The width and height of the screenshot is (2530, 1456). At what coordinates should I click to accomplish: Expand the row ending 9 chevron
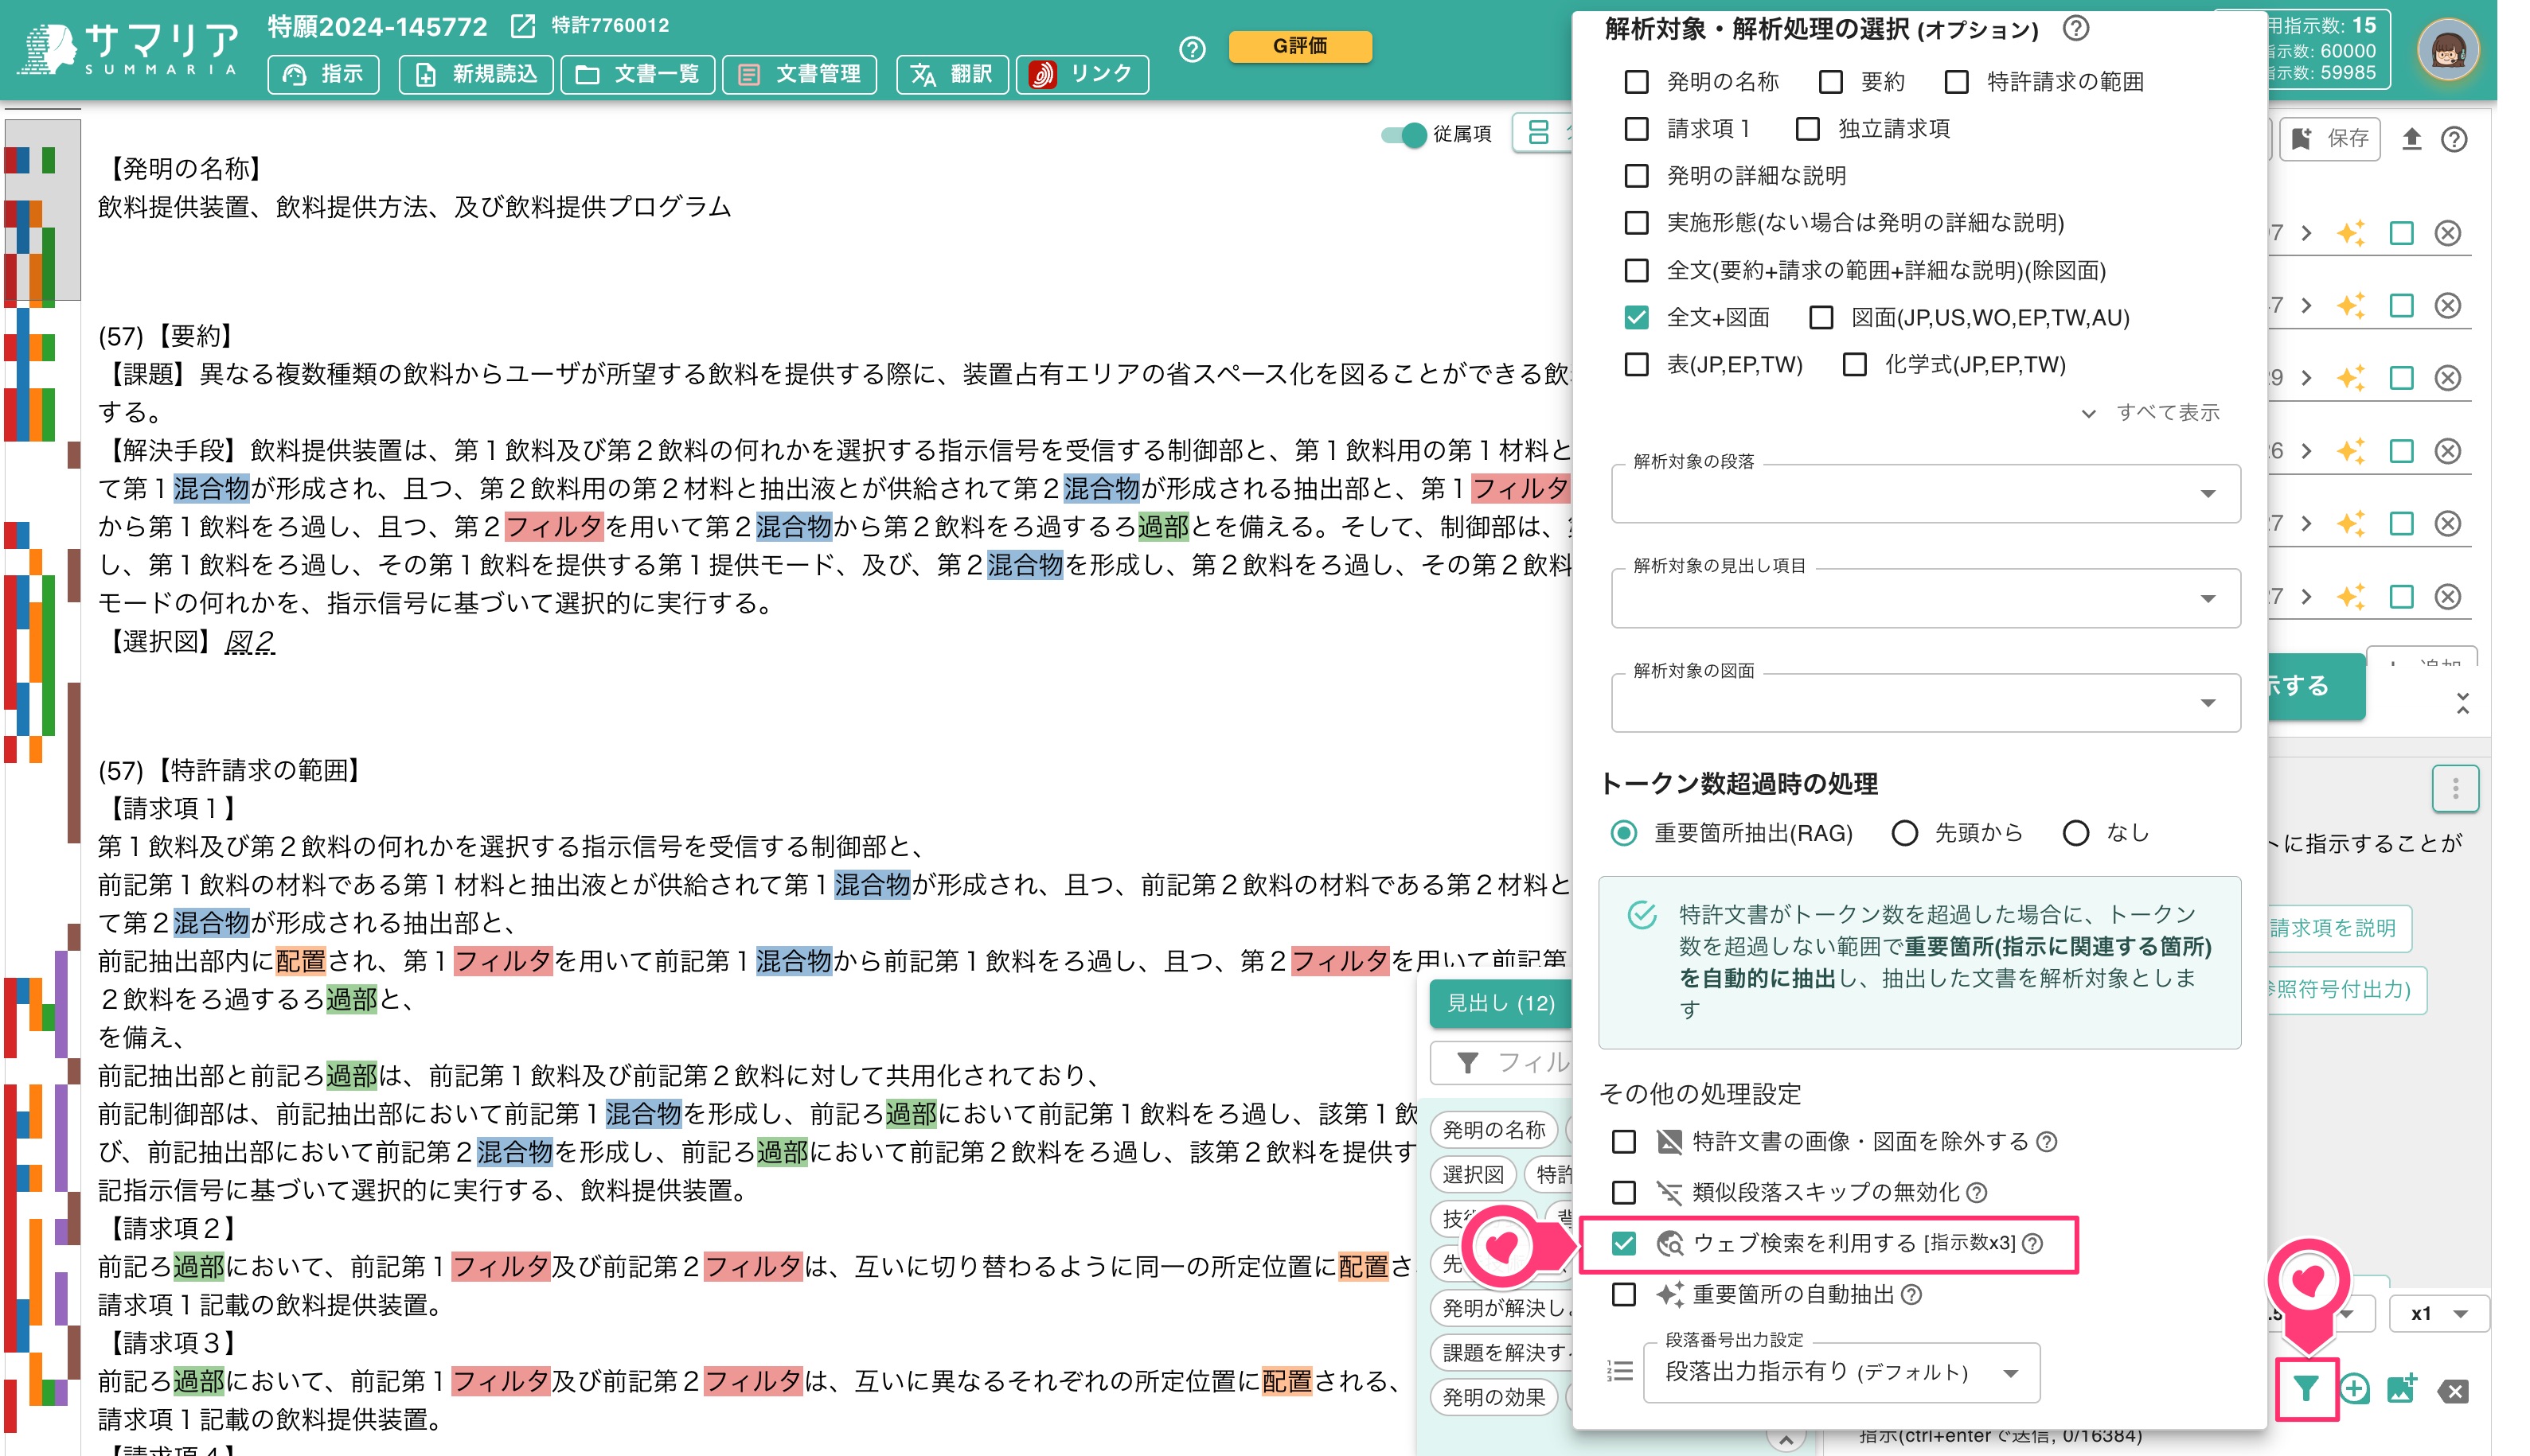click(2306, 378)
